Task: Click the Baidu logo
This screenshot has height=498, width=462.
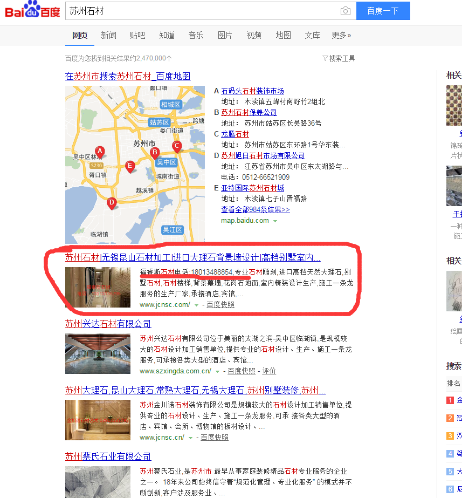Action: click(32, 10)
